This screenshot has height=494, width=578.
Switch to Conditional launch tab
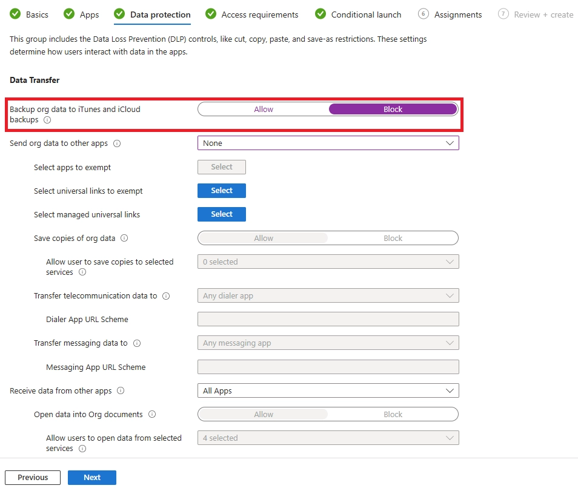click(x=366, y=15)
